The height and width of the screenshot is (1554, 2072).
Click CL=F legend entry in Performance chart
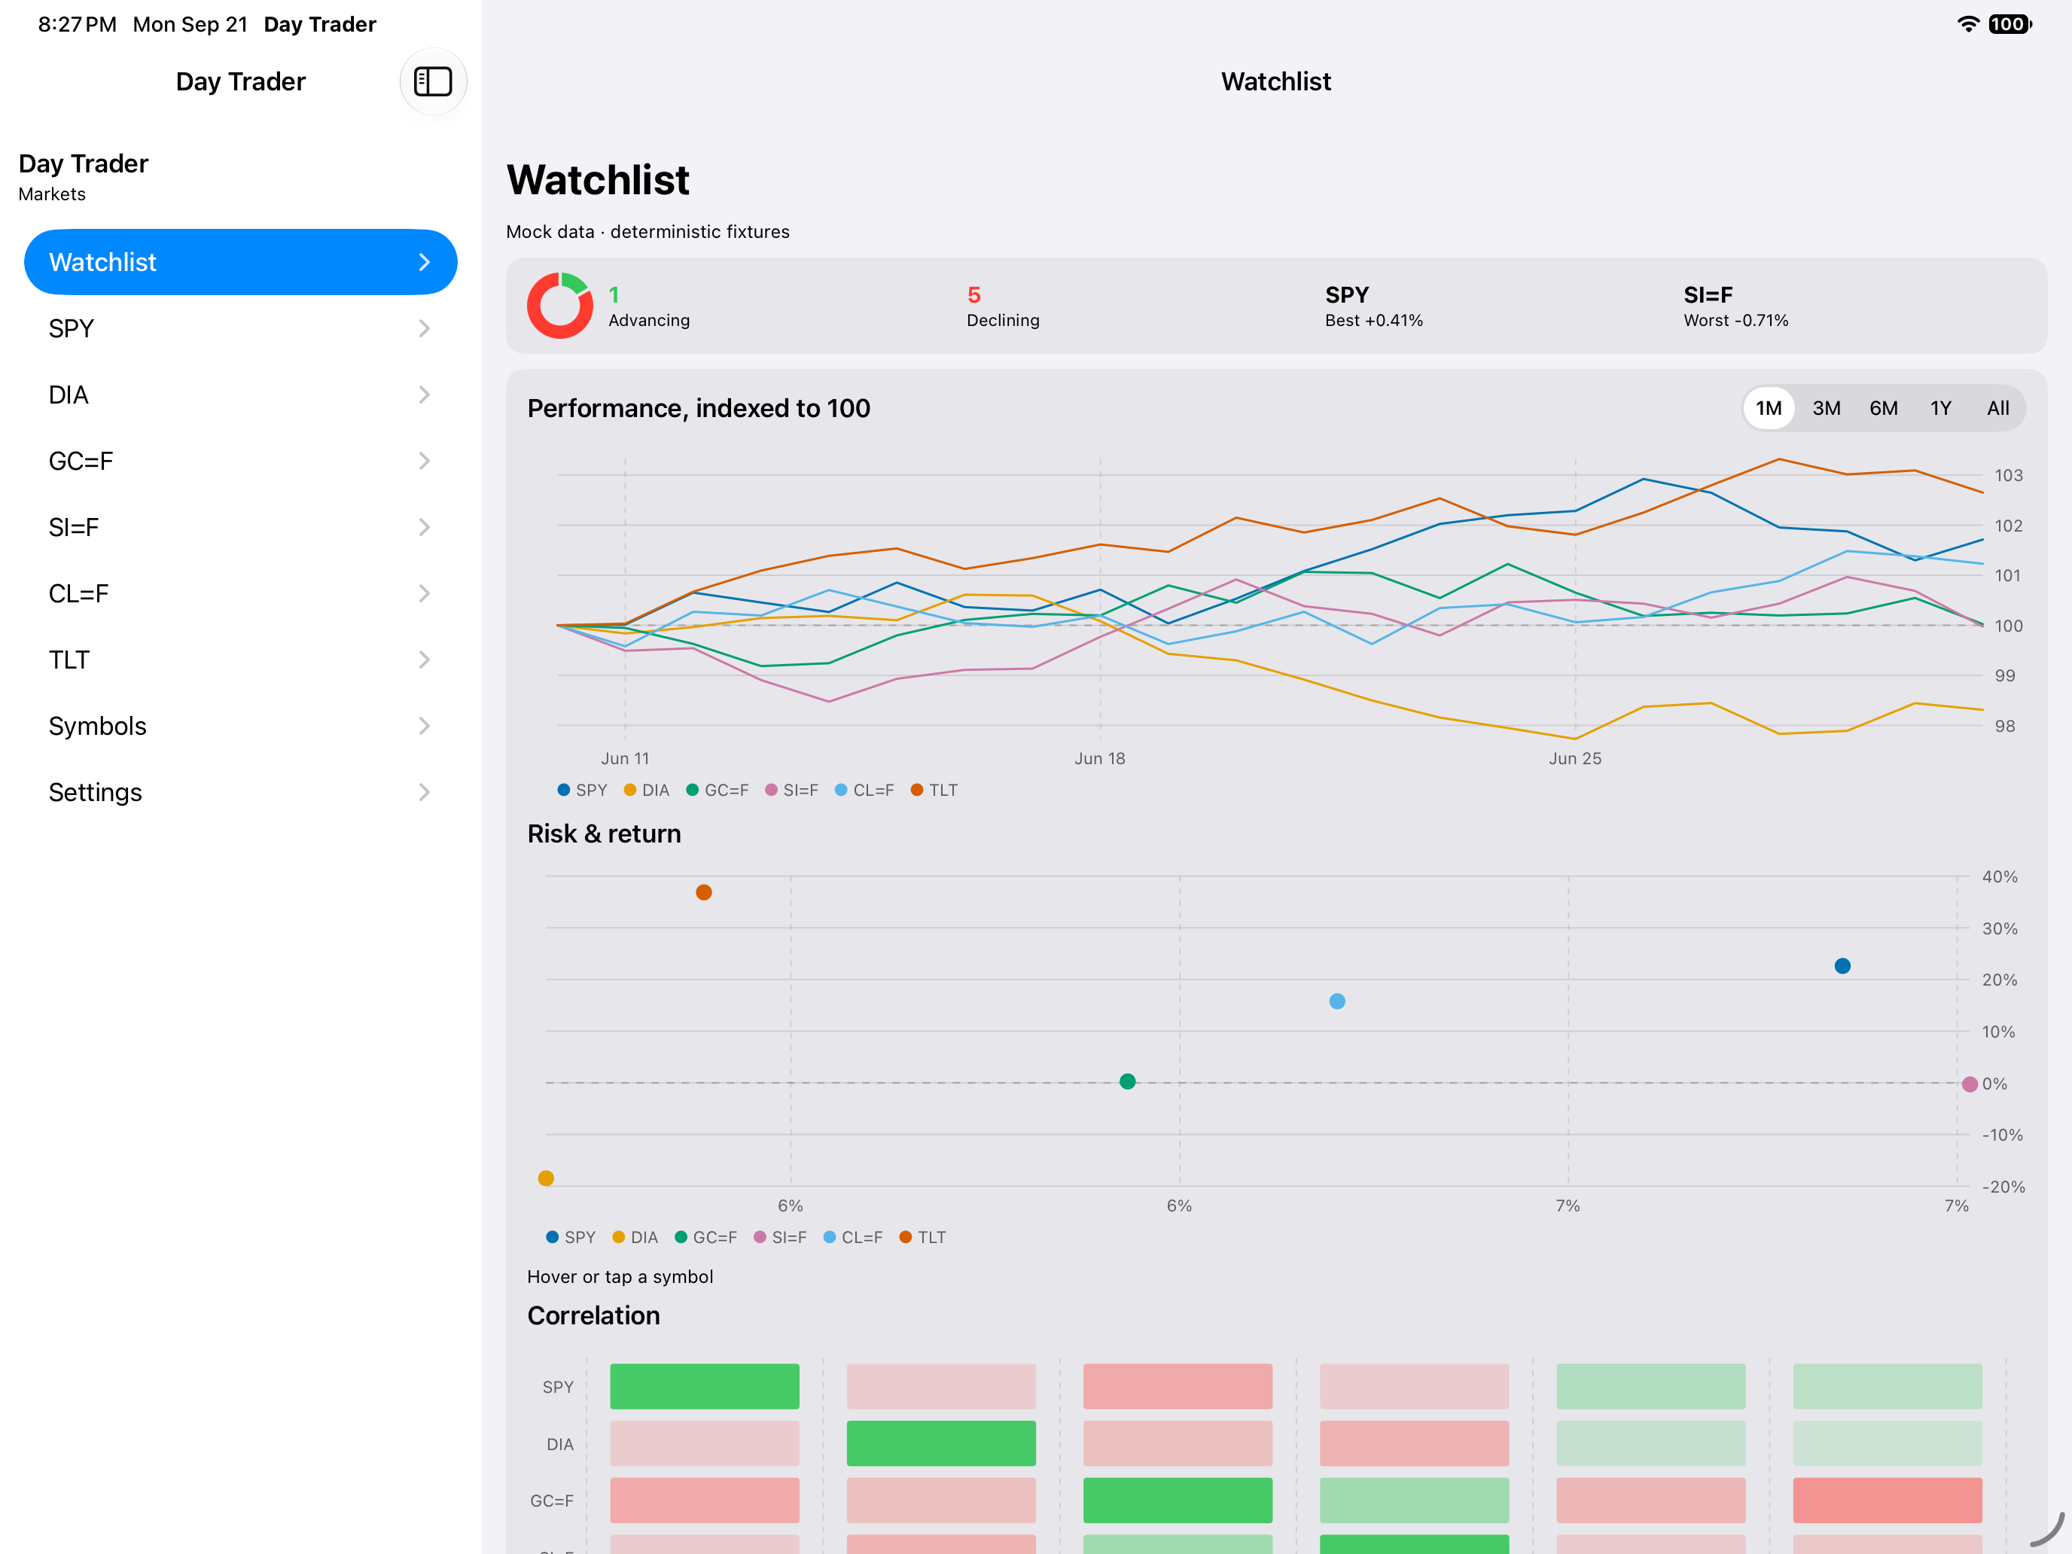(864, 790)
